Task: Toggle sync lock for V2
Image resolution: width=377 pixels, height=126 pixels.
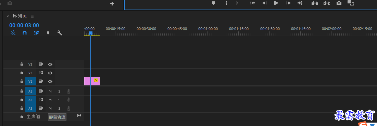Action: pos(41,73)
